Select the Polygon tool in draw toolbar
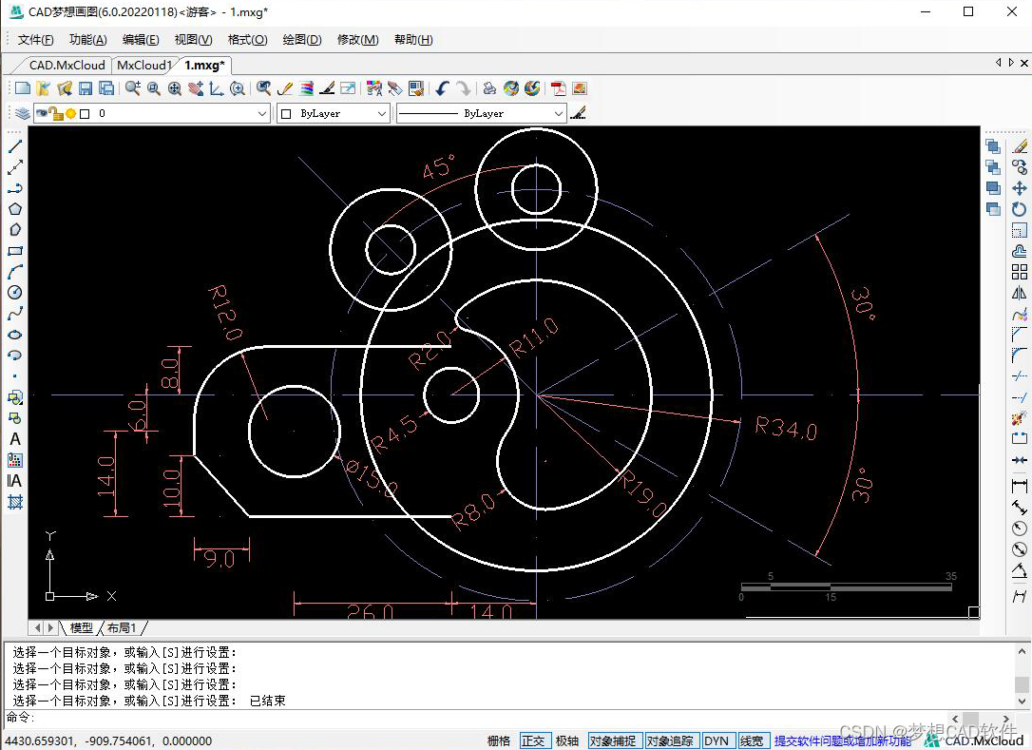 click(x=15, y=209)
